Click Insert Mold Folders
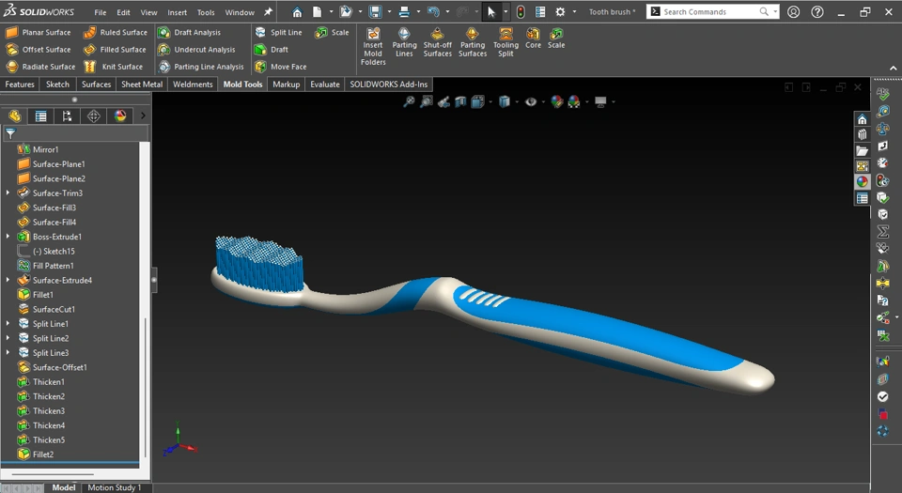Image resolution: width=902 pixels, height=493 pixels. (373, 46)
